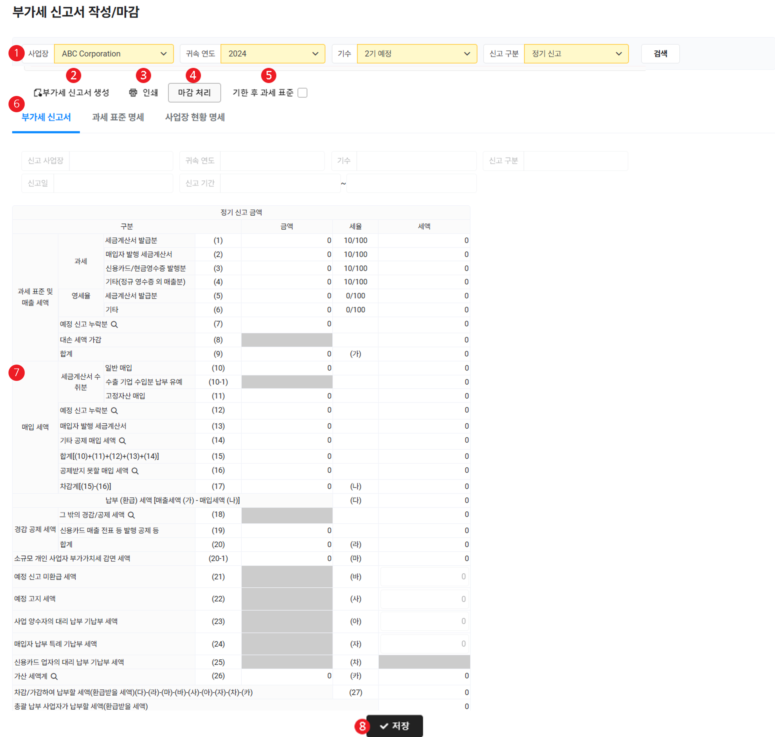The width and height of the screenshot is (775, 737).
Task: Open the 신고 구분 정기 신고 dropdown
Action: click(x=576, y=54)
